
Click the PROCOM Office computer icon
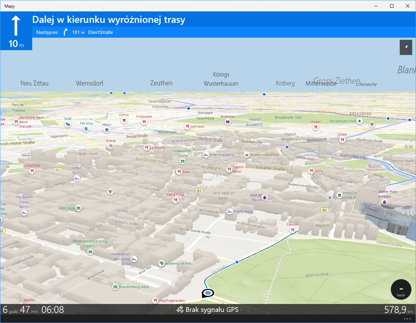tap(340, 196)
